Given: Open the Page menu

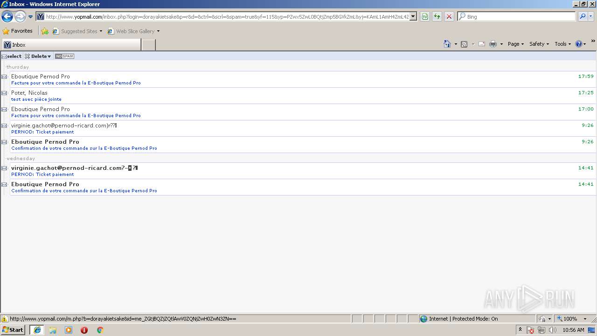Looking at the screenshot, I should coord(515,44).
